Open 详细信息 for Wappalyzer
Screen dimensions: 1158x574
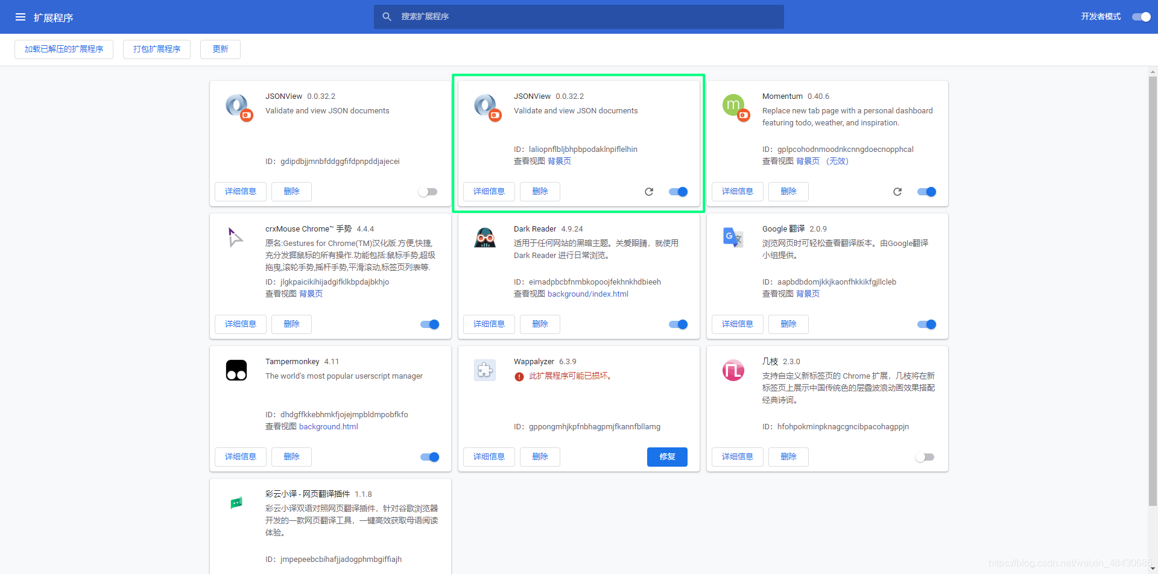tap(489, 457)
